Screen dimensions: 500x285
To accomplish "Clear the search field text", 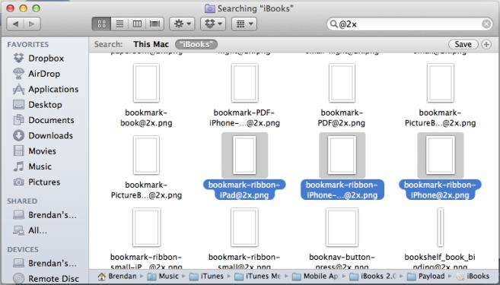I will coord(486,24).
